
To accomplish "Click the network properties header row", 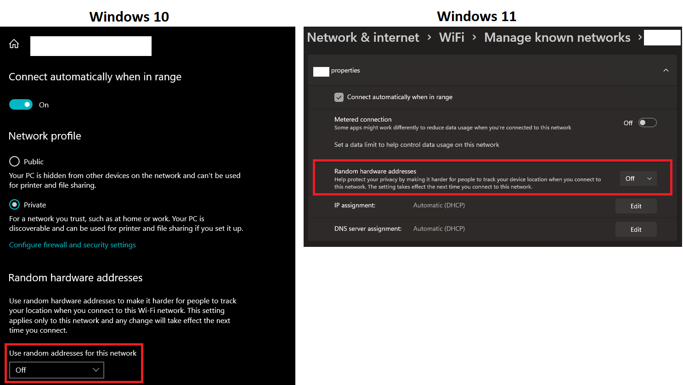I will [492, 70].
